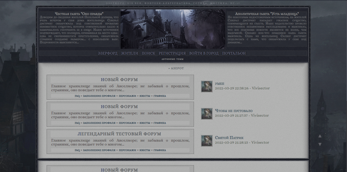Click the heading Аполитичная газета "Уста младенца"
The height and width of the screenshot is (172, 347).
(x=267, y=14)
